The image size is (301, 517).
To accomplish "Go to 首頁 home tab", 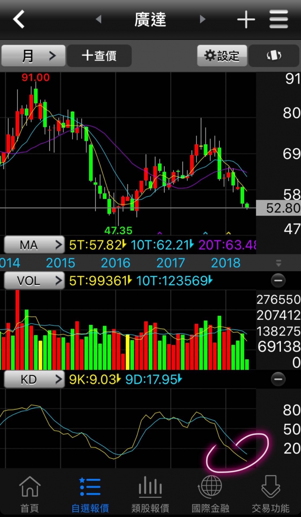I will [30, 494].
